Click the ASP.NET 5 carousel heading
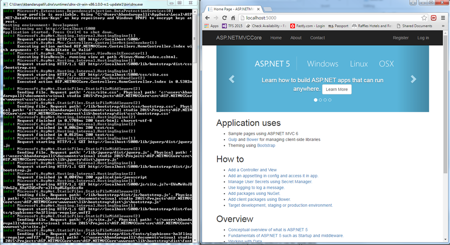The height and width of the screenshot is (245, 450). coord(272,64)
